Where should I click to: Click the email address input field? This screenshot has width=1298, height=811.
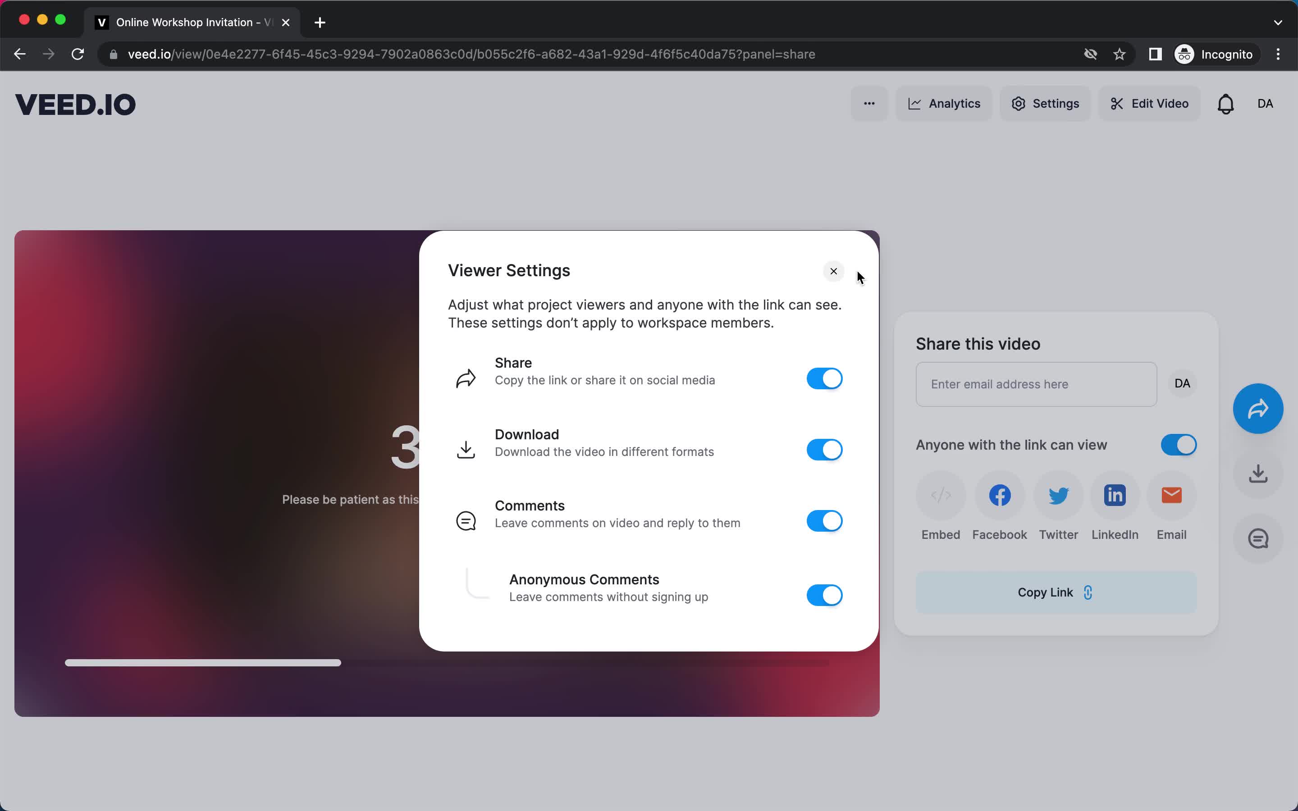point(1035,384)
